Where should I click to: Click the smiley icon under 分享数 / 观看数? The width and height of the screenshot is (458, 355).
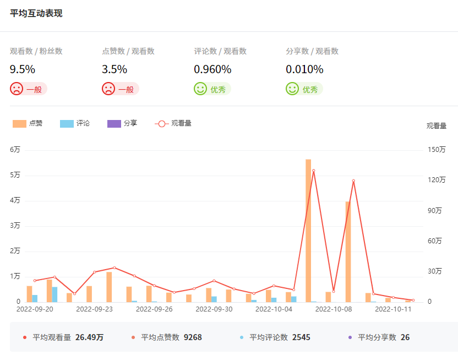click(292, 89)
